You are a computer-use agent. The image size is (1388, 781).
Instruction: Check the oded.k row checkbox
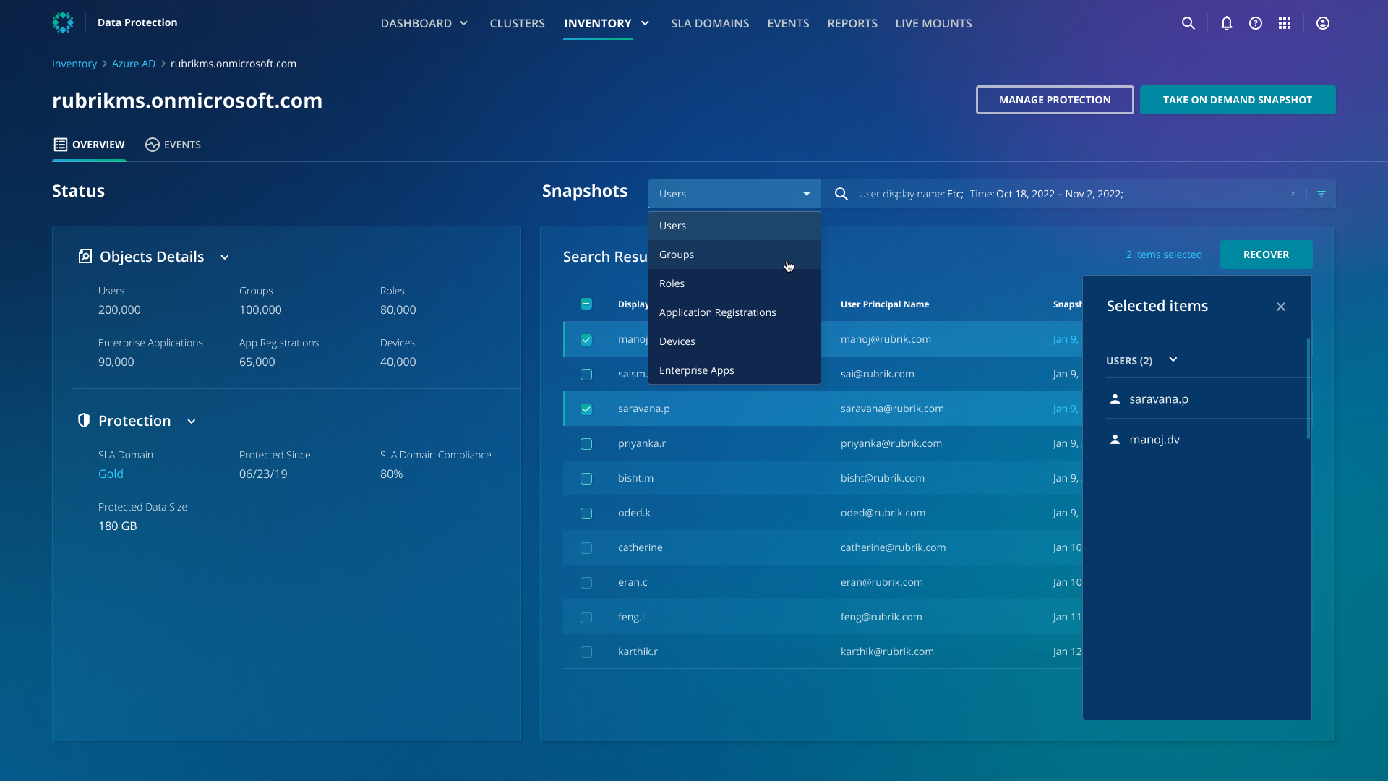pos(586,513)
